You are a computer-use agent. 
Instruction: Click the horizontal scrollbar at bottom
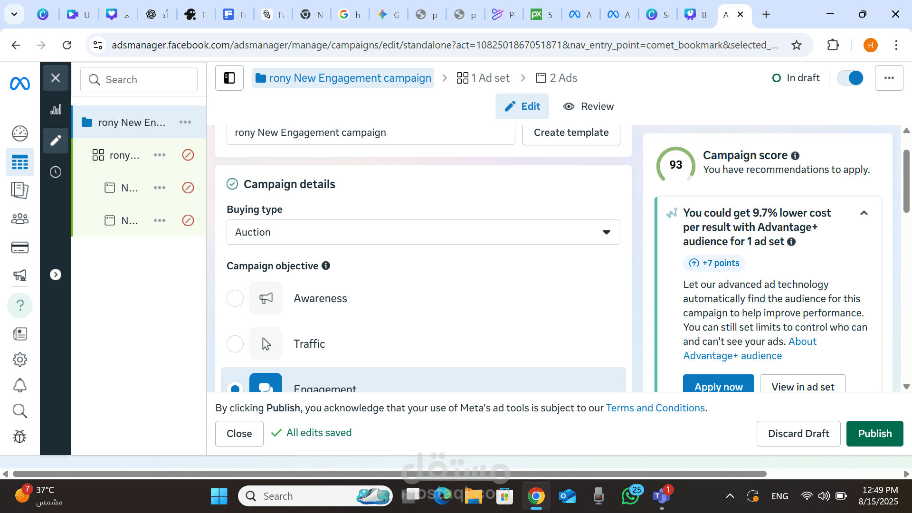coord(389,474)
